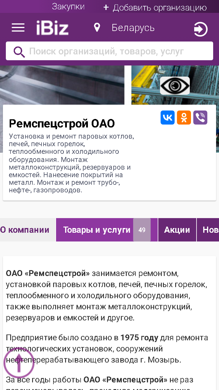Screen dimensions: 219x390
Task: Click the right banner photo with machinery
Action: [175, 85]
